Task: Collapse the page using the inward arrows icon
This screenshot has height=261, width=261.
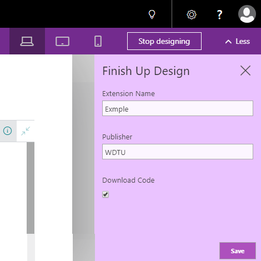Action: pyautogui.click(x=26, y=131)
